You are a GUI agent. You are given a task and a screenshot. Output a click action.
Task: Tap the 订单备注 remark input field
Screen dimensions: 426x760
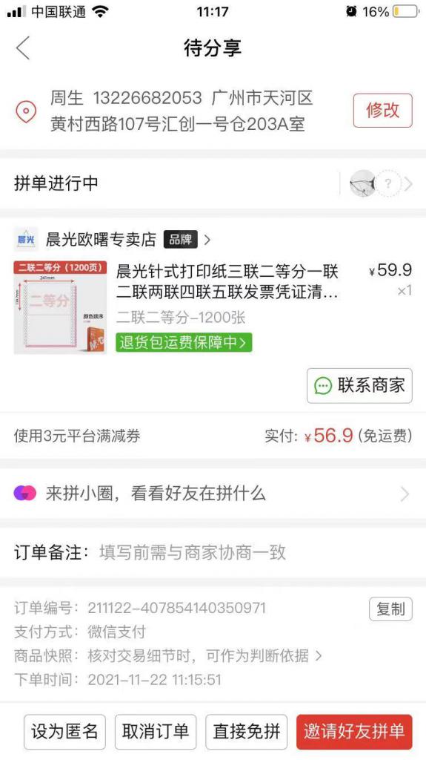point(213,552)
